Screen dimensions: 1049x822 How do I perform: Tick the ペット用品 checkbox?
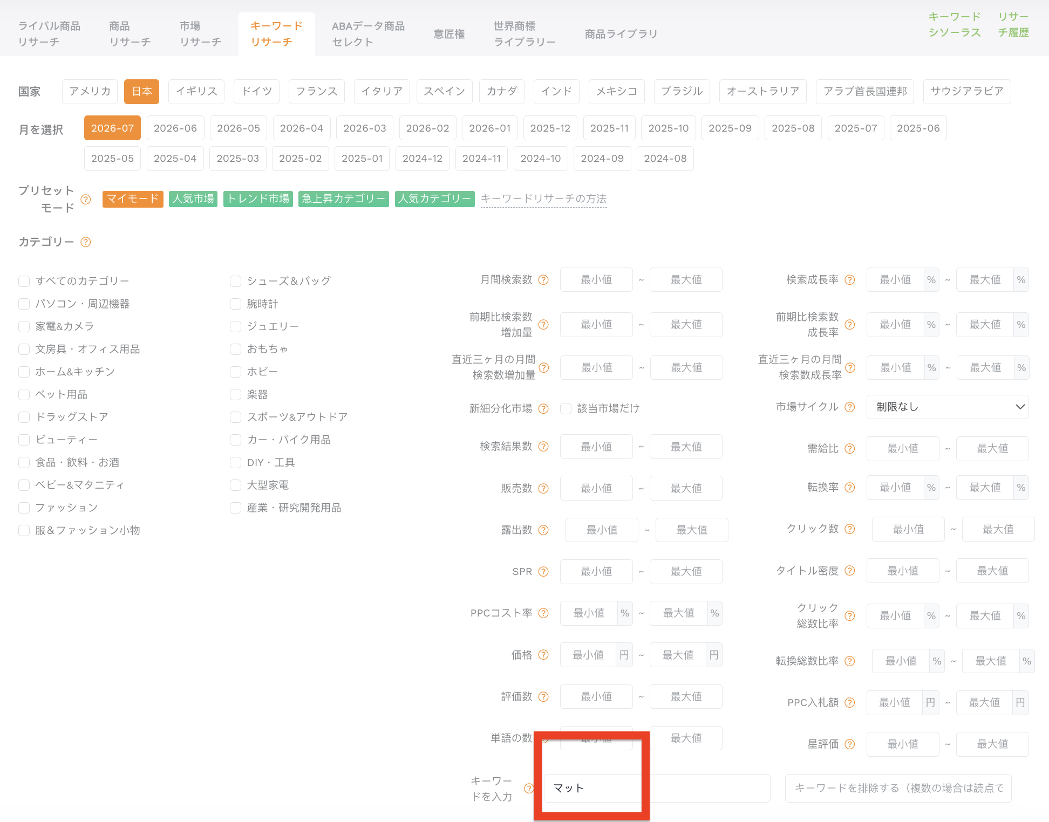[x=24, y=394]
